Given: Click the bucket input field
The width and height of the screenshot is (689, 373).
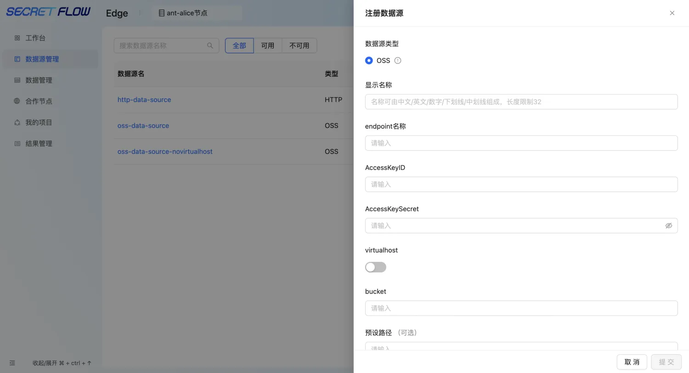Looking at the screenshot, I should click(521, 308).
